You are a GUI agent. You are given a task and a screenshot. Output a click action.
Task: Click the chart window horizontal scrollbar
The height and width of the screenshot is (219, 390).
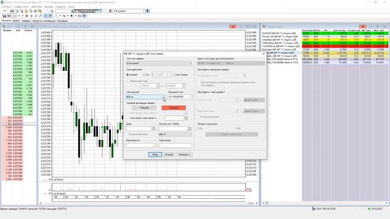149,203
